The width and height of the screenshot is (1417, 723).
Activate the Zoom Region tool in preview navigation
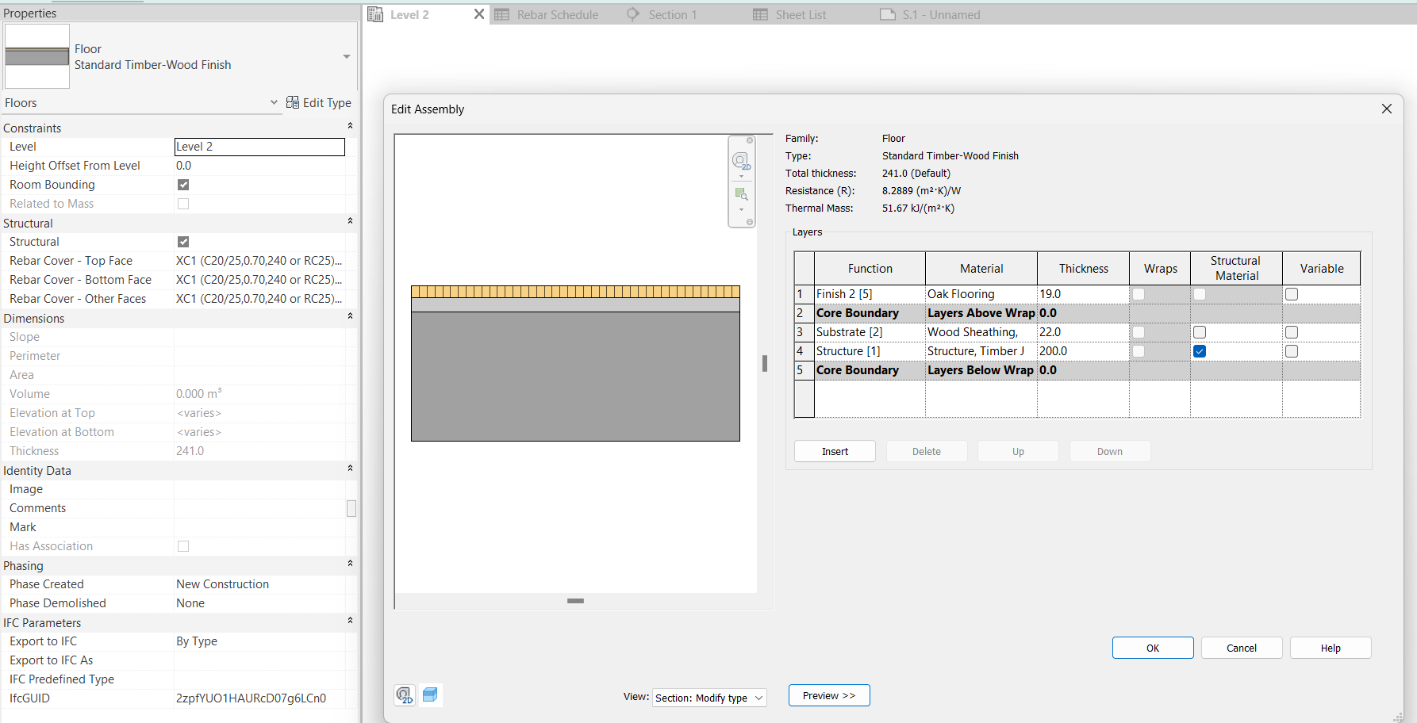point(741,194)
